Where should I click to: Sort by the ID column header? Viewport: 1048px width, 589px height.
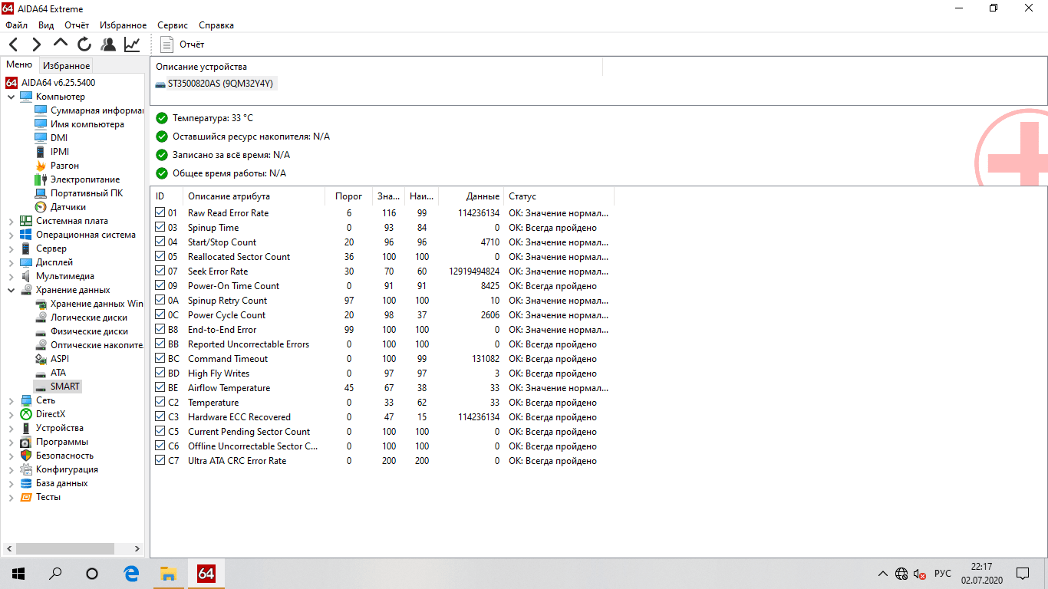[166, 196]
